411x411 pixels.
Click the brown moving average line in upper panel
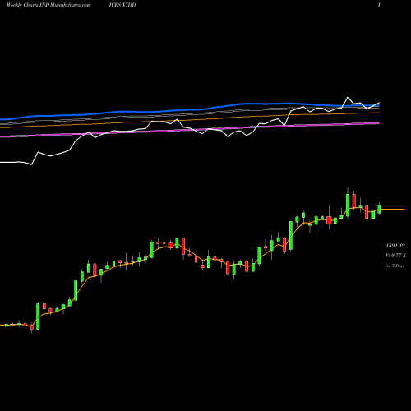pos(192,120)
